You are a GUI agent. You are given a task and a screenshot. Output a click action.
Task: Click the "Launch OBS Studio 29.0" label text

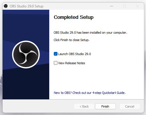pos(75,54)
